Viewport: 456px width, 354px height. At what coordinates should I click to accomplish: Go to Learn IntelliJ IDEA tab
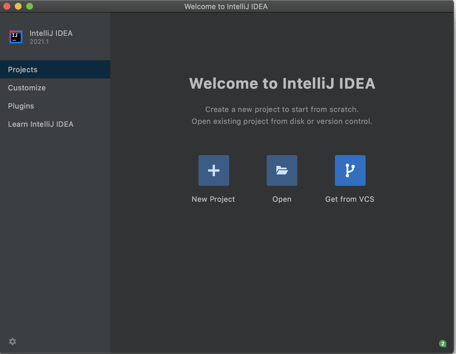55,124
